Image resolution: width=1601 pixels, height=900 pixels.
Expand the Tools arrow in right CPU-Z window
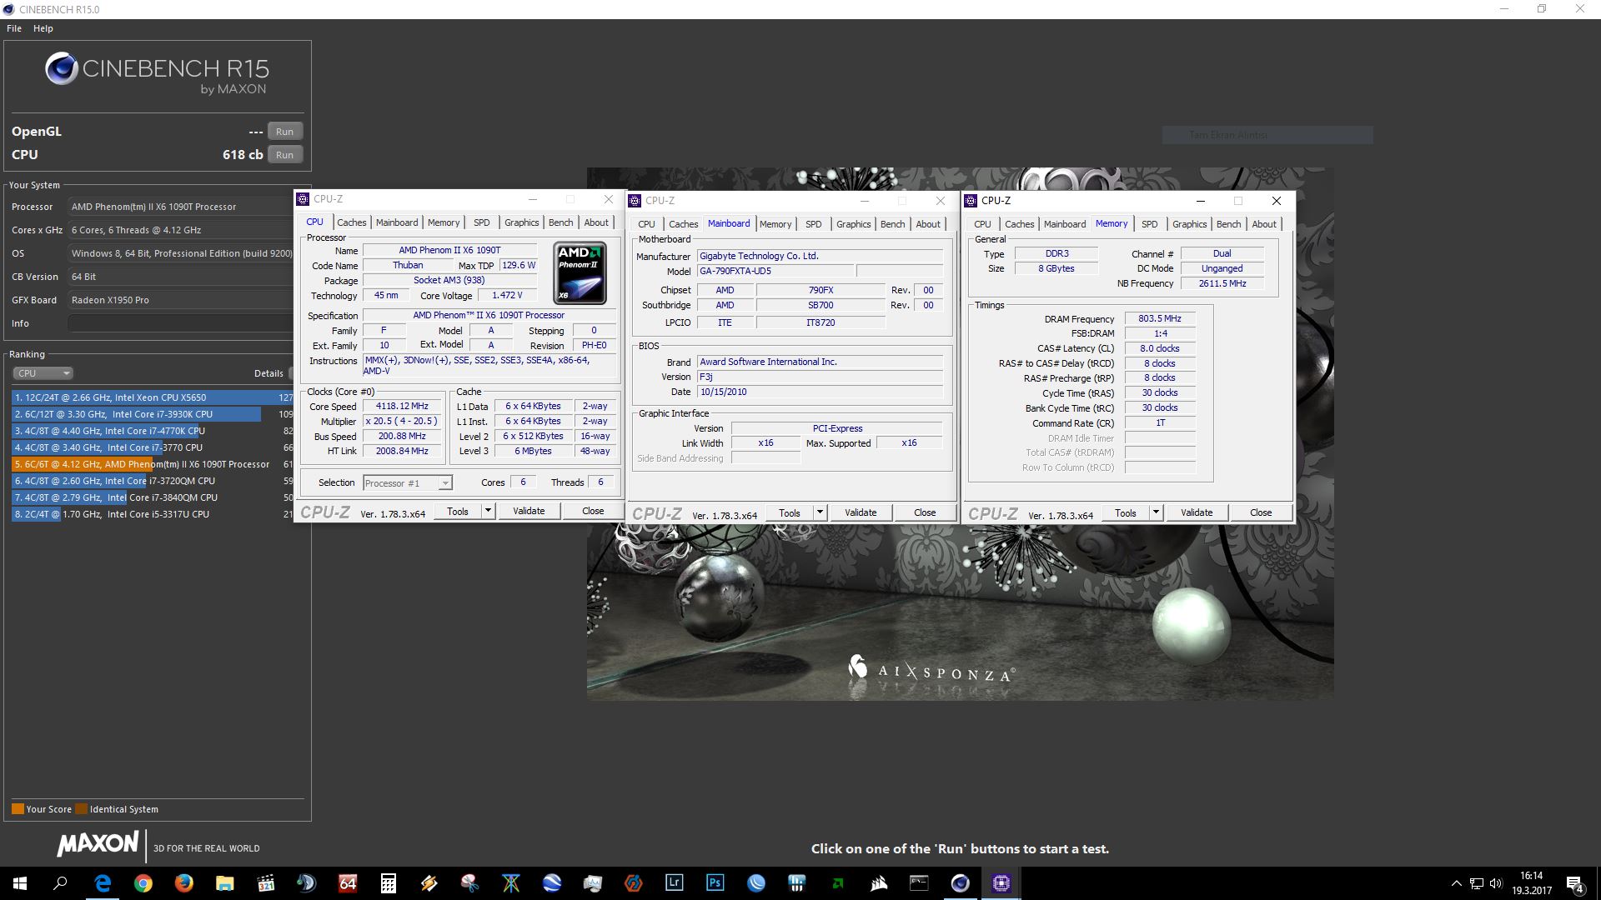coord(1156,513)
